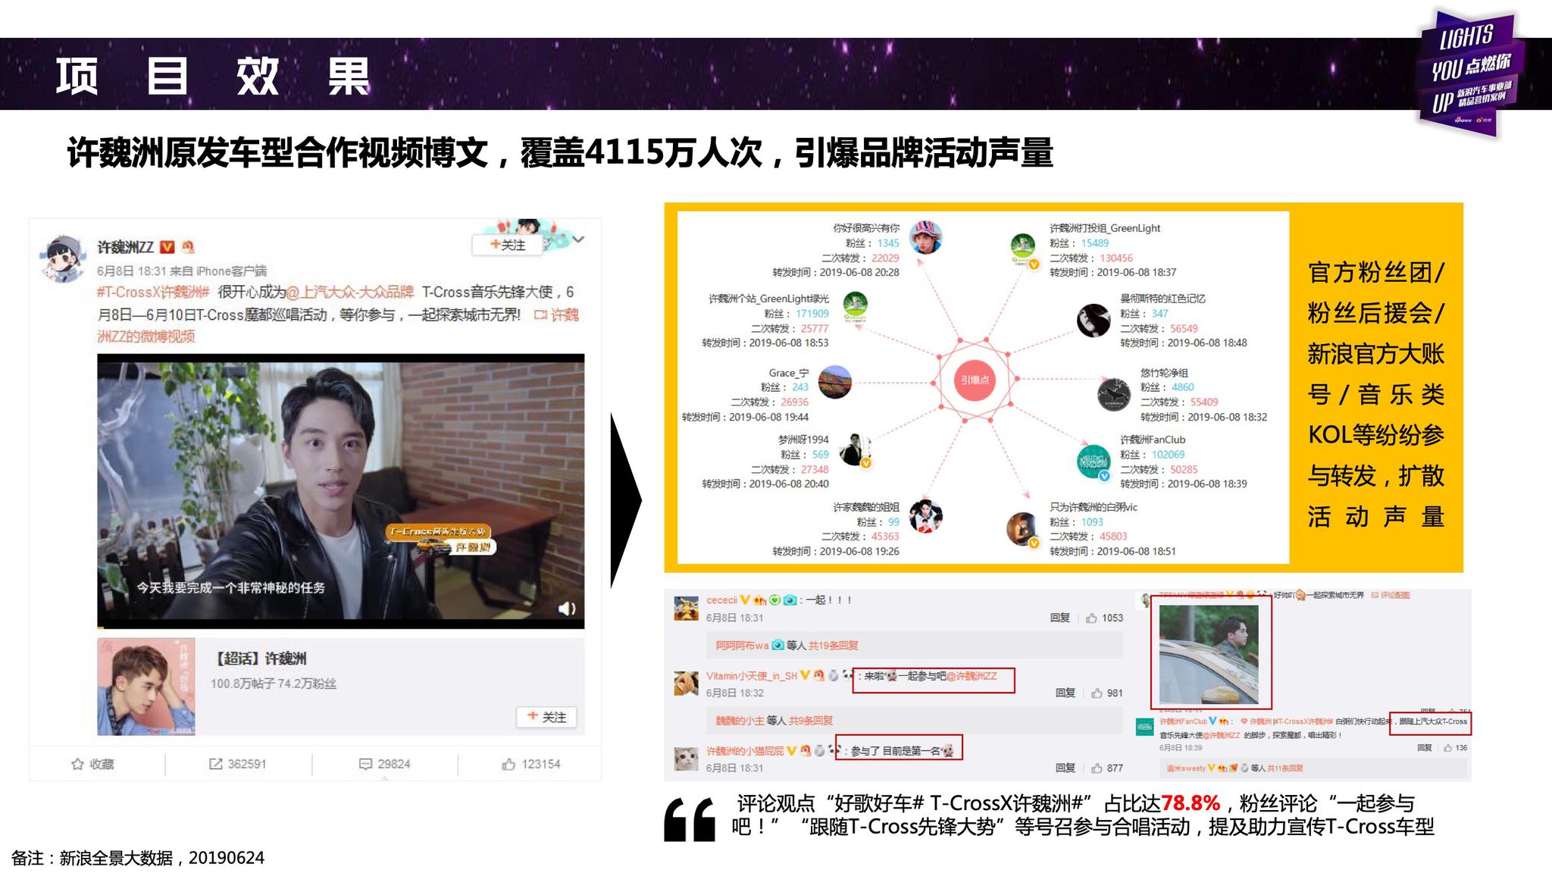Open the #T-CrossX许魏洲# hashtag link
This screenshot has height=873, width=1552.
pos(153,293)
